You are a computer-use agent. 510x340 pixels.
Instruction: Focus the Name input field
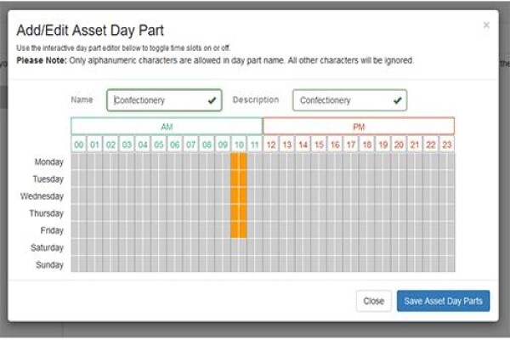click(164, 100)
